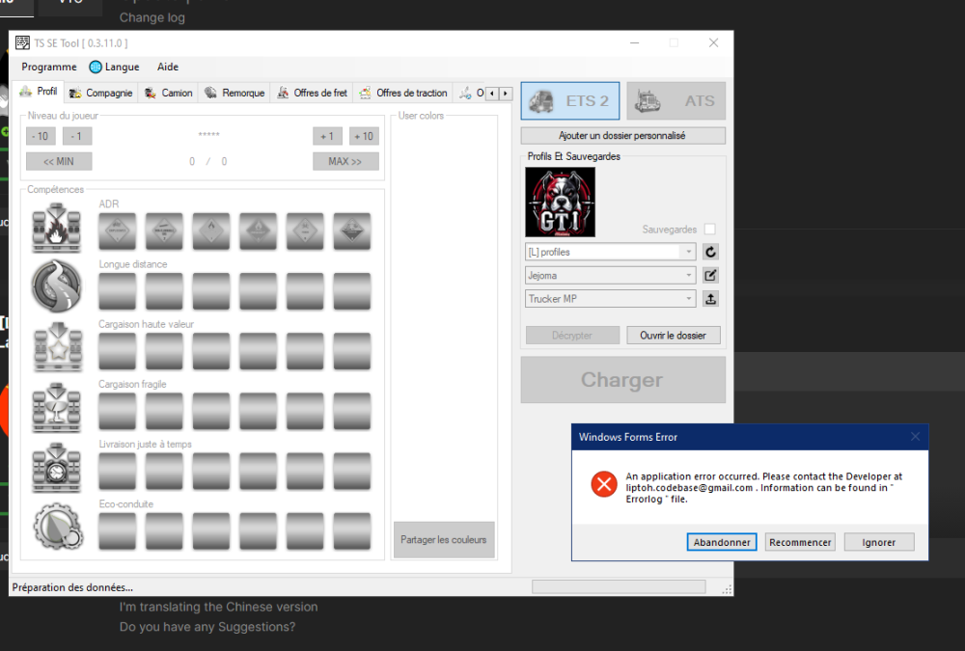Toggle the first Cargaison fragile level box
This screenshot has height=651, width=965.
pos(117,410)
